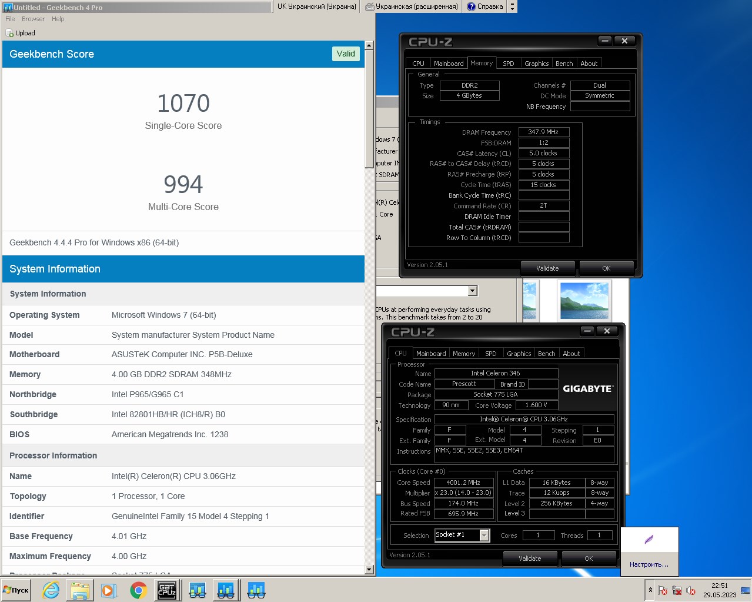The image size is (752, 602).
Task: Click the green Valid badge
Action: coord(346,54)
